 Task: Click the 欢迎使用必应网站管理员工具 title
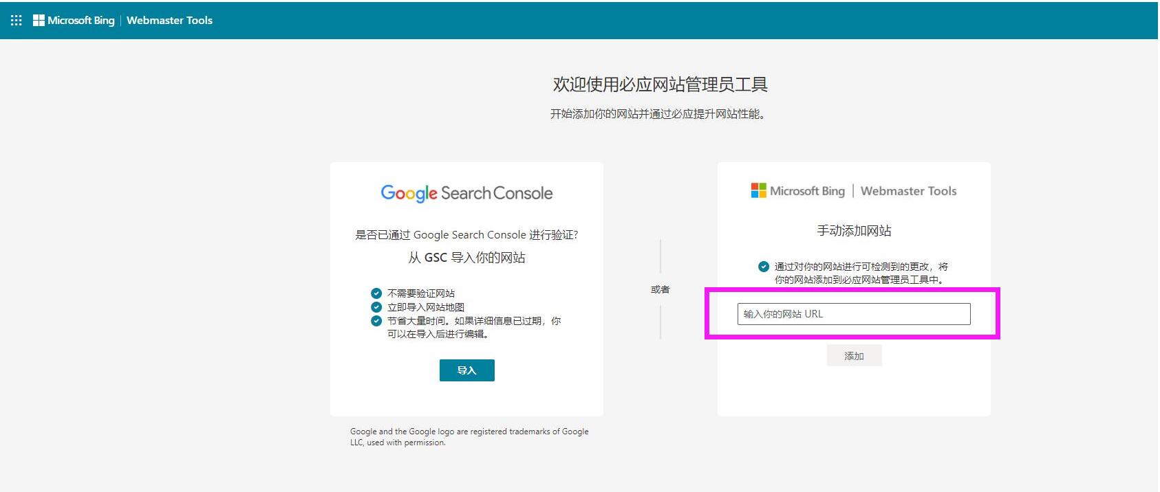660,85
